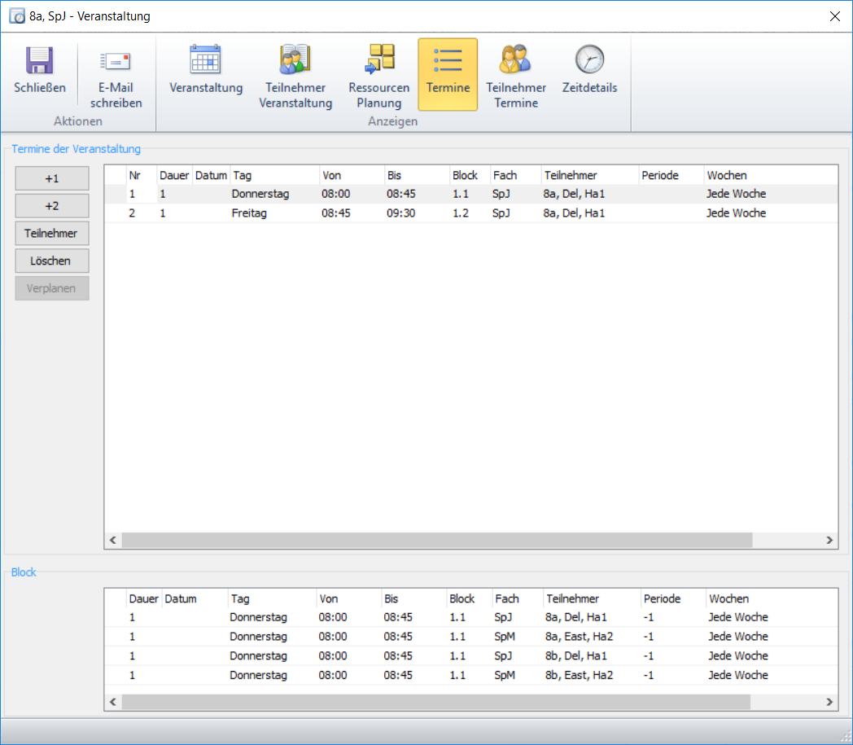Image resolution: width=853 pixels, height=745 pixels.
Task: Select Block row 8a, Del, Ha1
Action: (x=471, y=617)
